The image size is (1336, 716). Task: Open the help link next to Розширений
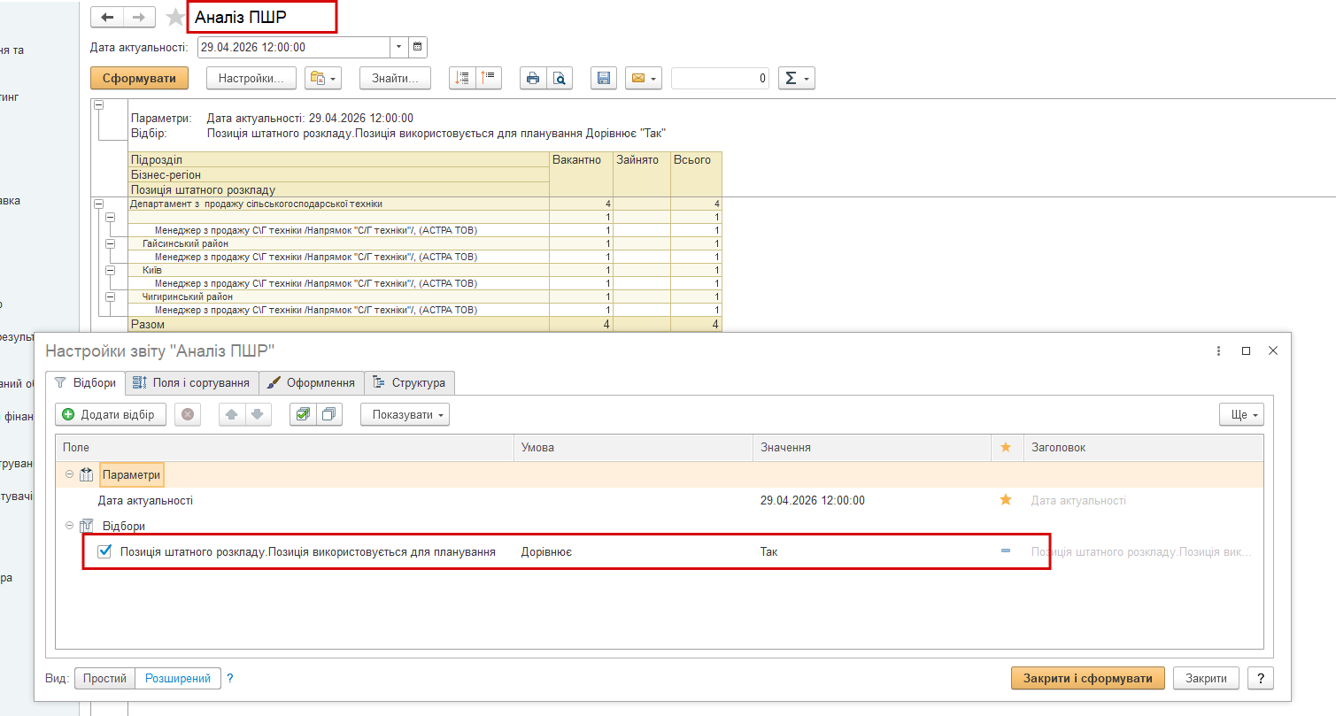(x=230, y=679)
